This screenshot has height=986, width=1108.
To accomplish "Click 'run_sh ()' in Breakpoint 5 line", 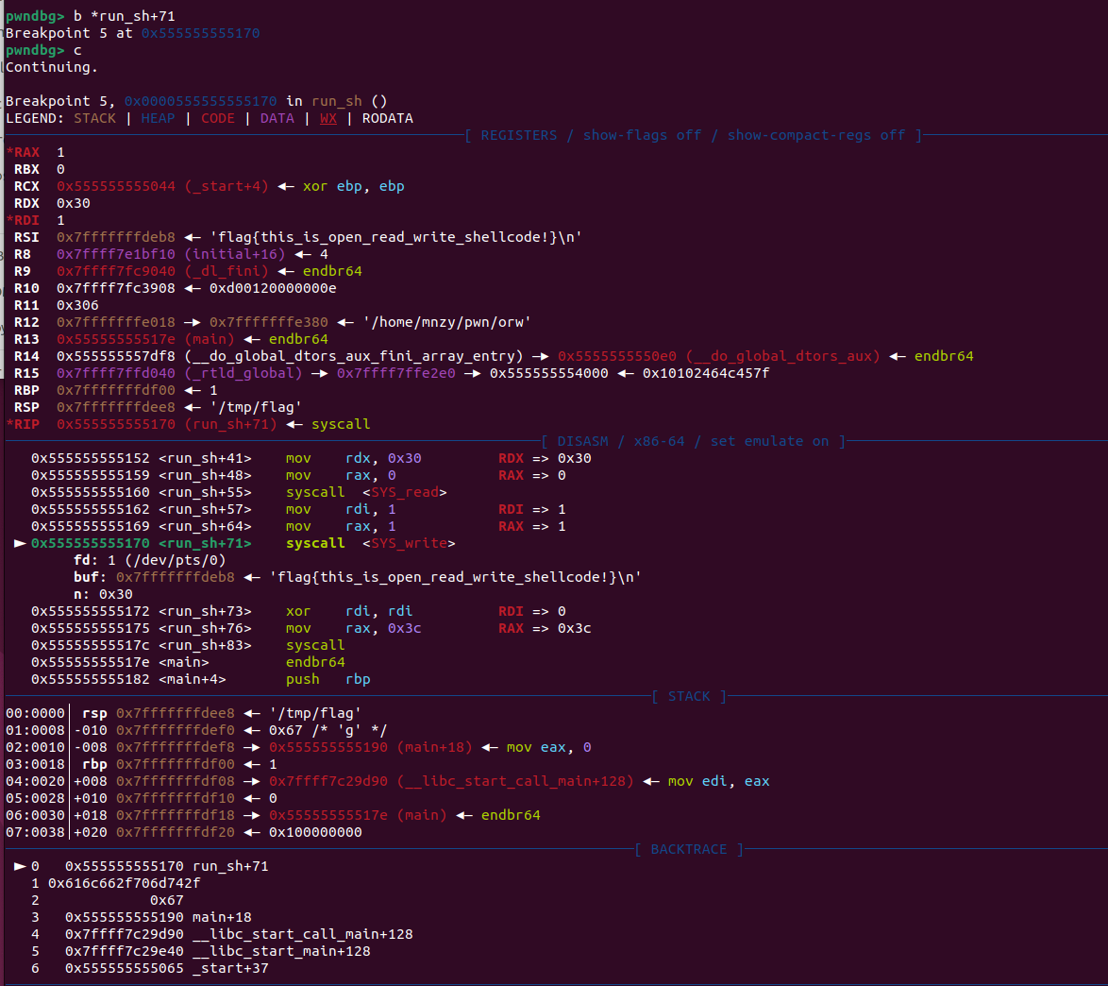I will [x=349, y=100].
